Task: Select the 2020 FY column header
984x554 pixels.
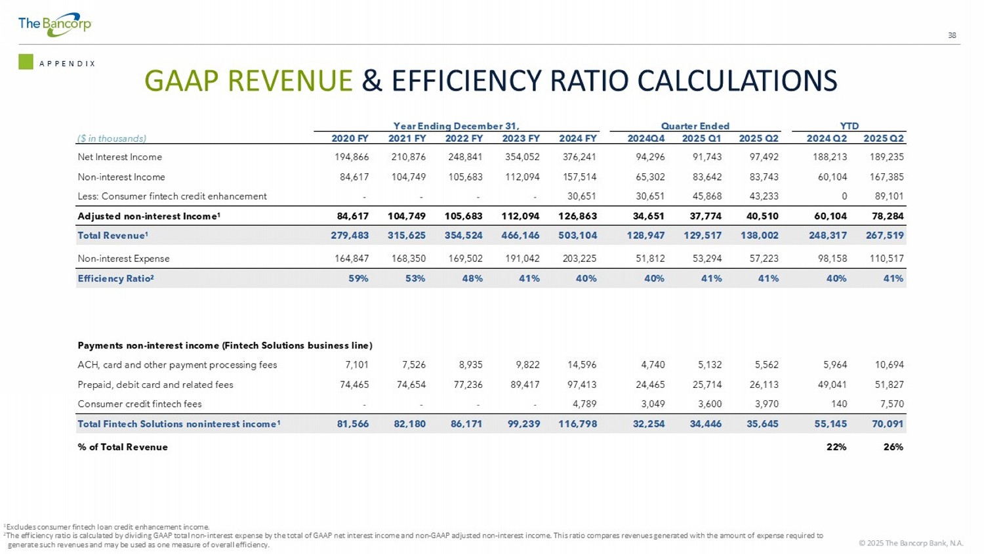Action: tap(350, 138)
